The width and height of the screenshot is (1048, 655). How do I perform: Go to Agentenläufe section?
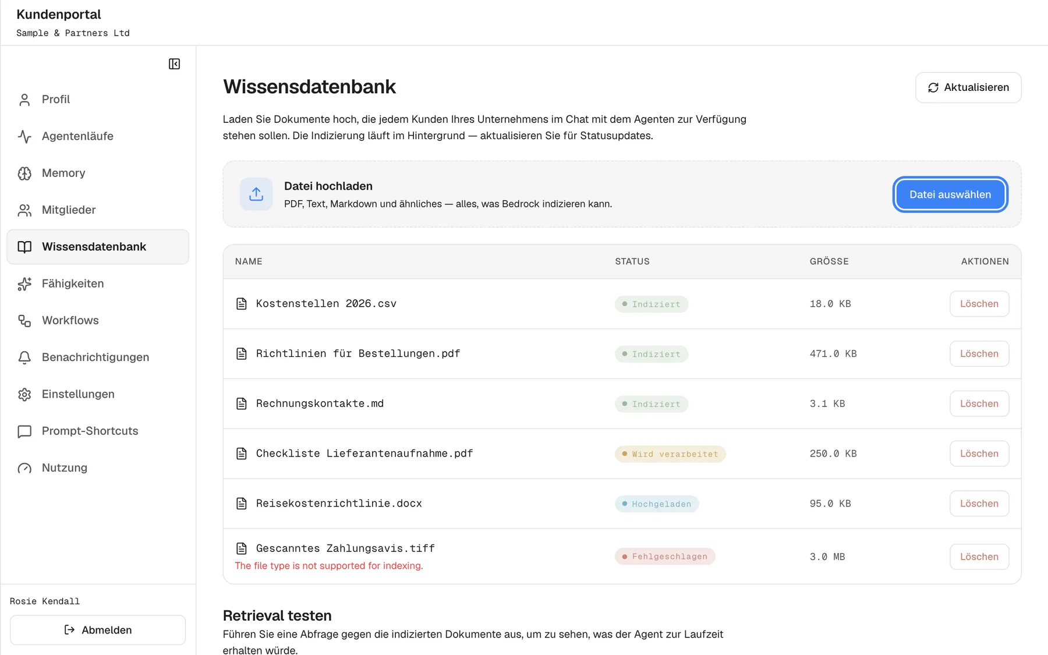(x=98, y=136)
